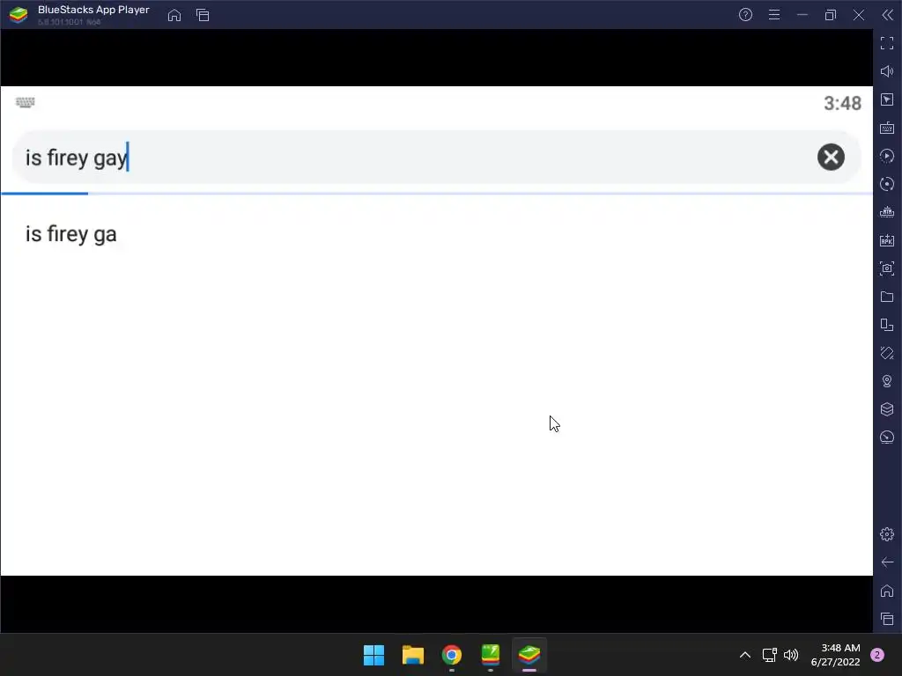Click the sidebar diagonal-rectangle icon above the location pin
This screenshot has height=676, width=902.
887,353
